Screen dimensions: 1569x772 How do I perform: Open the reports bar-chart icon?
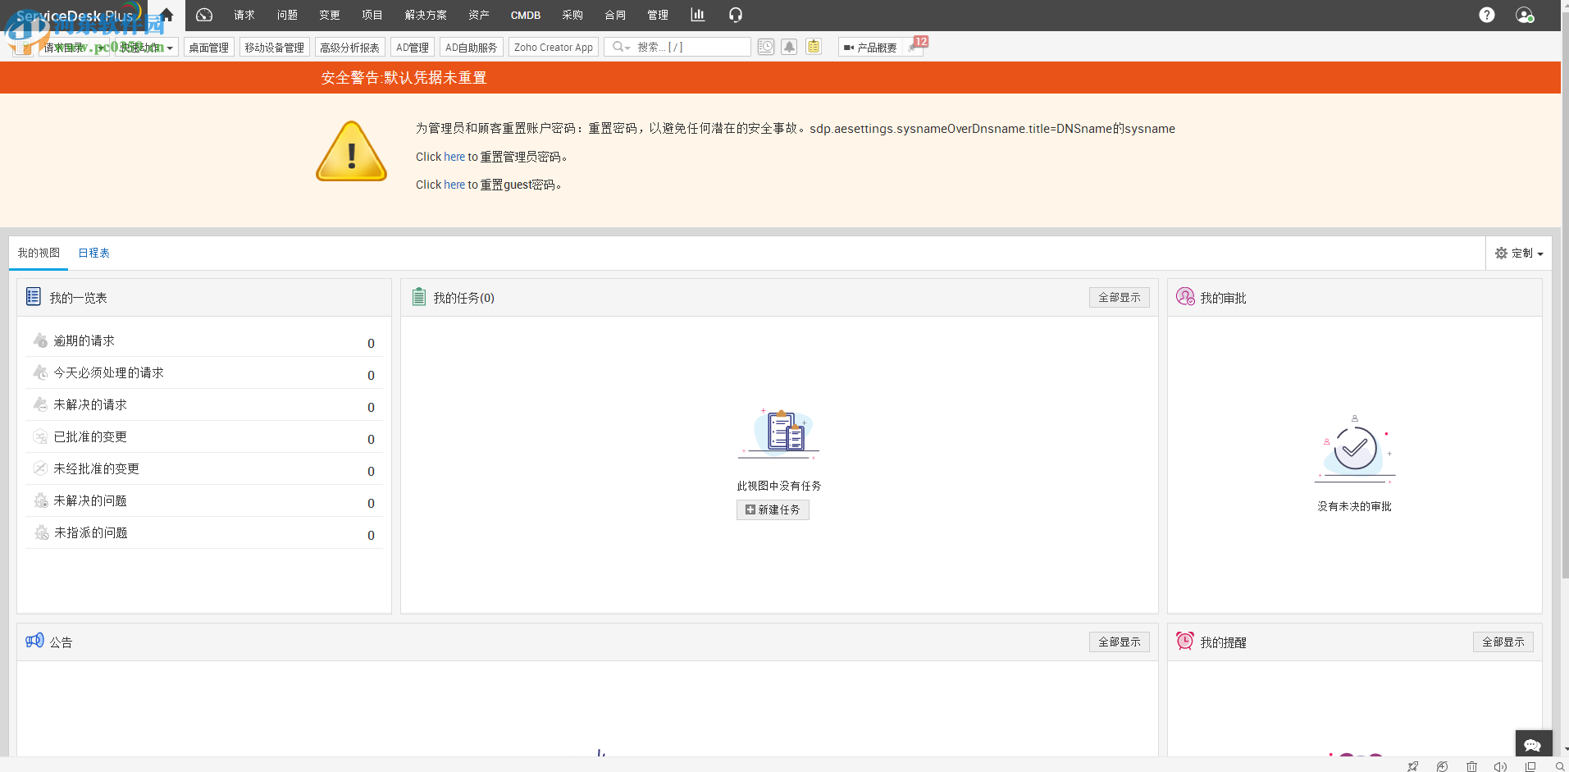click(696, 15)
